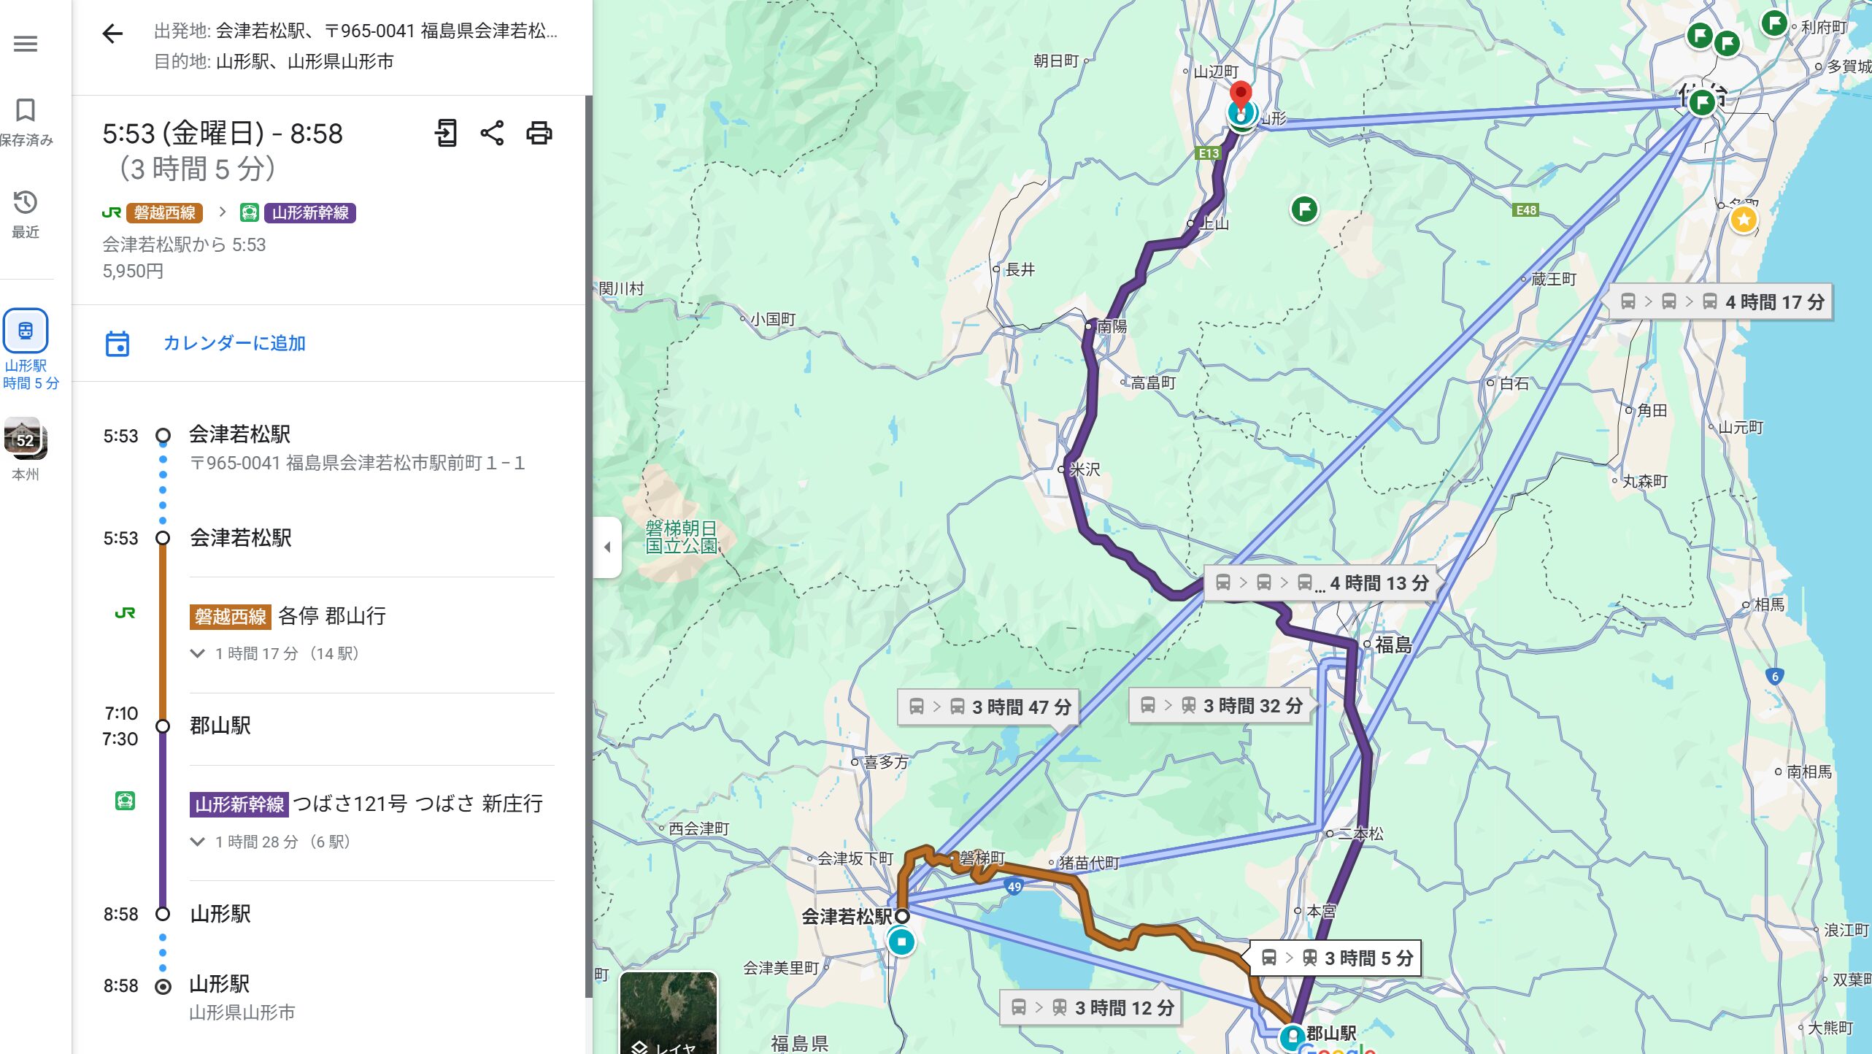The height and width of the screenshot is (1054, 1872).
Task: Click the yellow starred place marker
Action: coord(1744,219)
